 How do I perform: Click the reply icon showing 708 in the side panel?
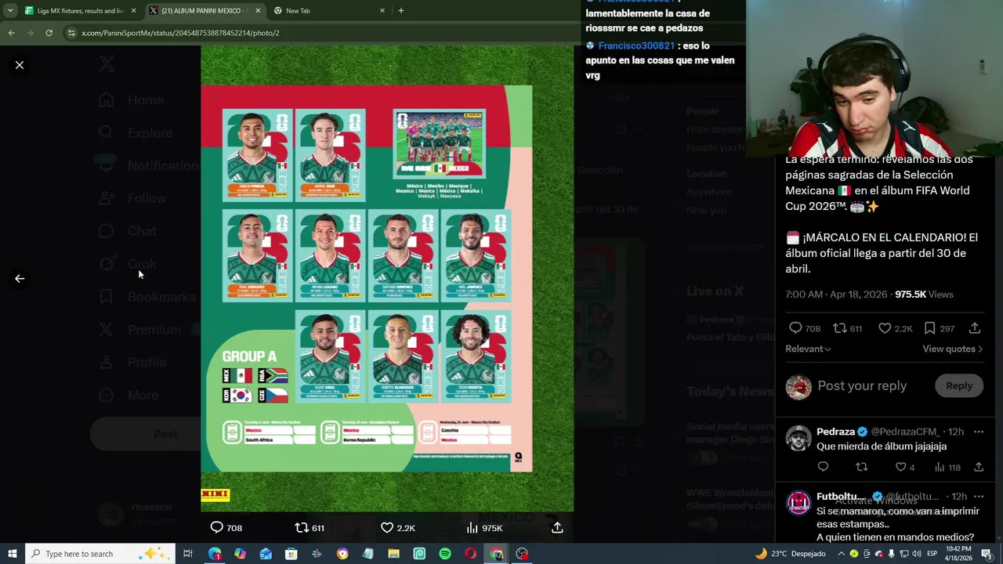tap(805, 328)
